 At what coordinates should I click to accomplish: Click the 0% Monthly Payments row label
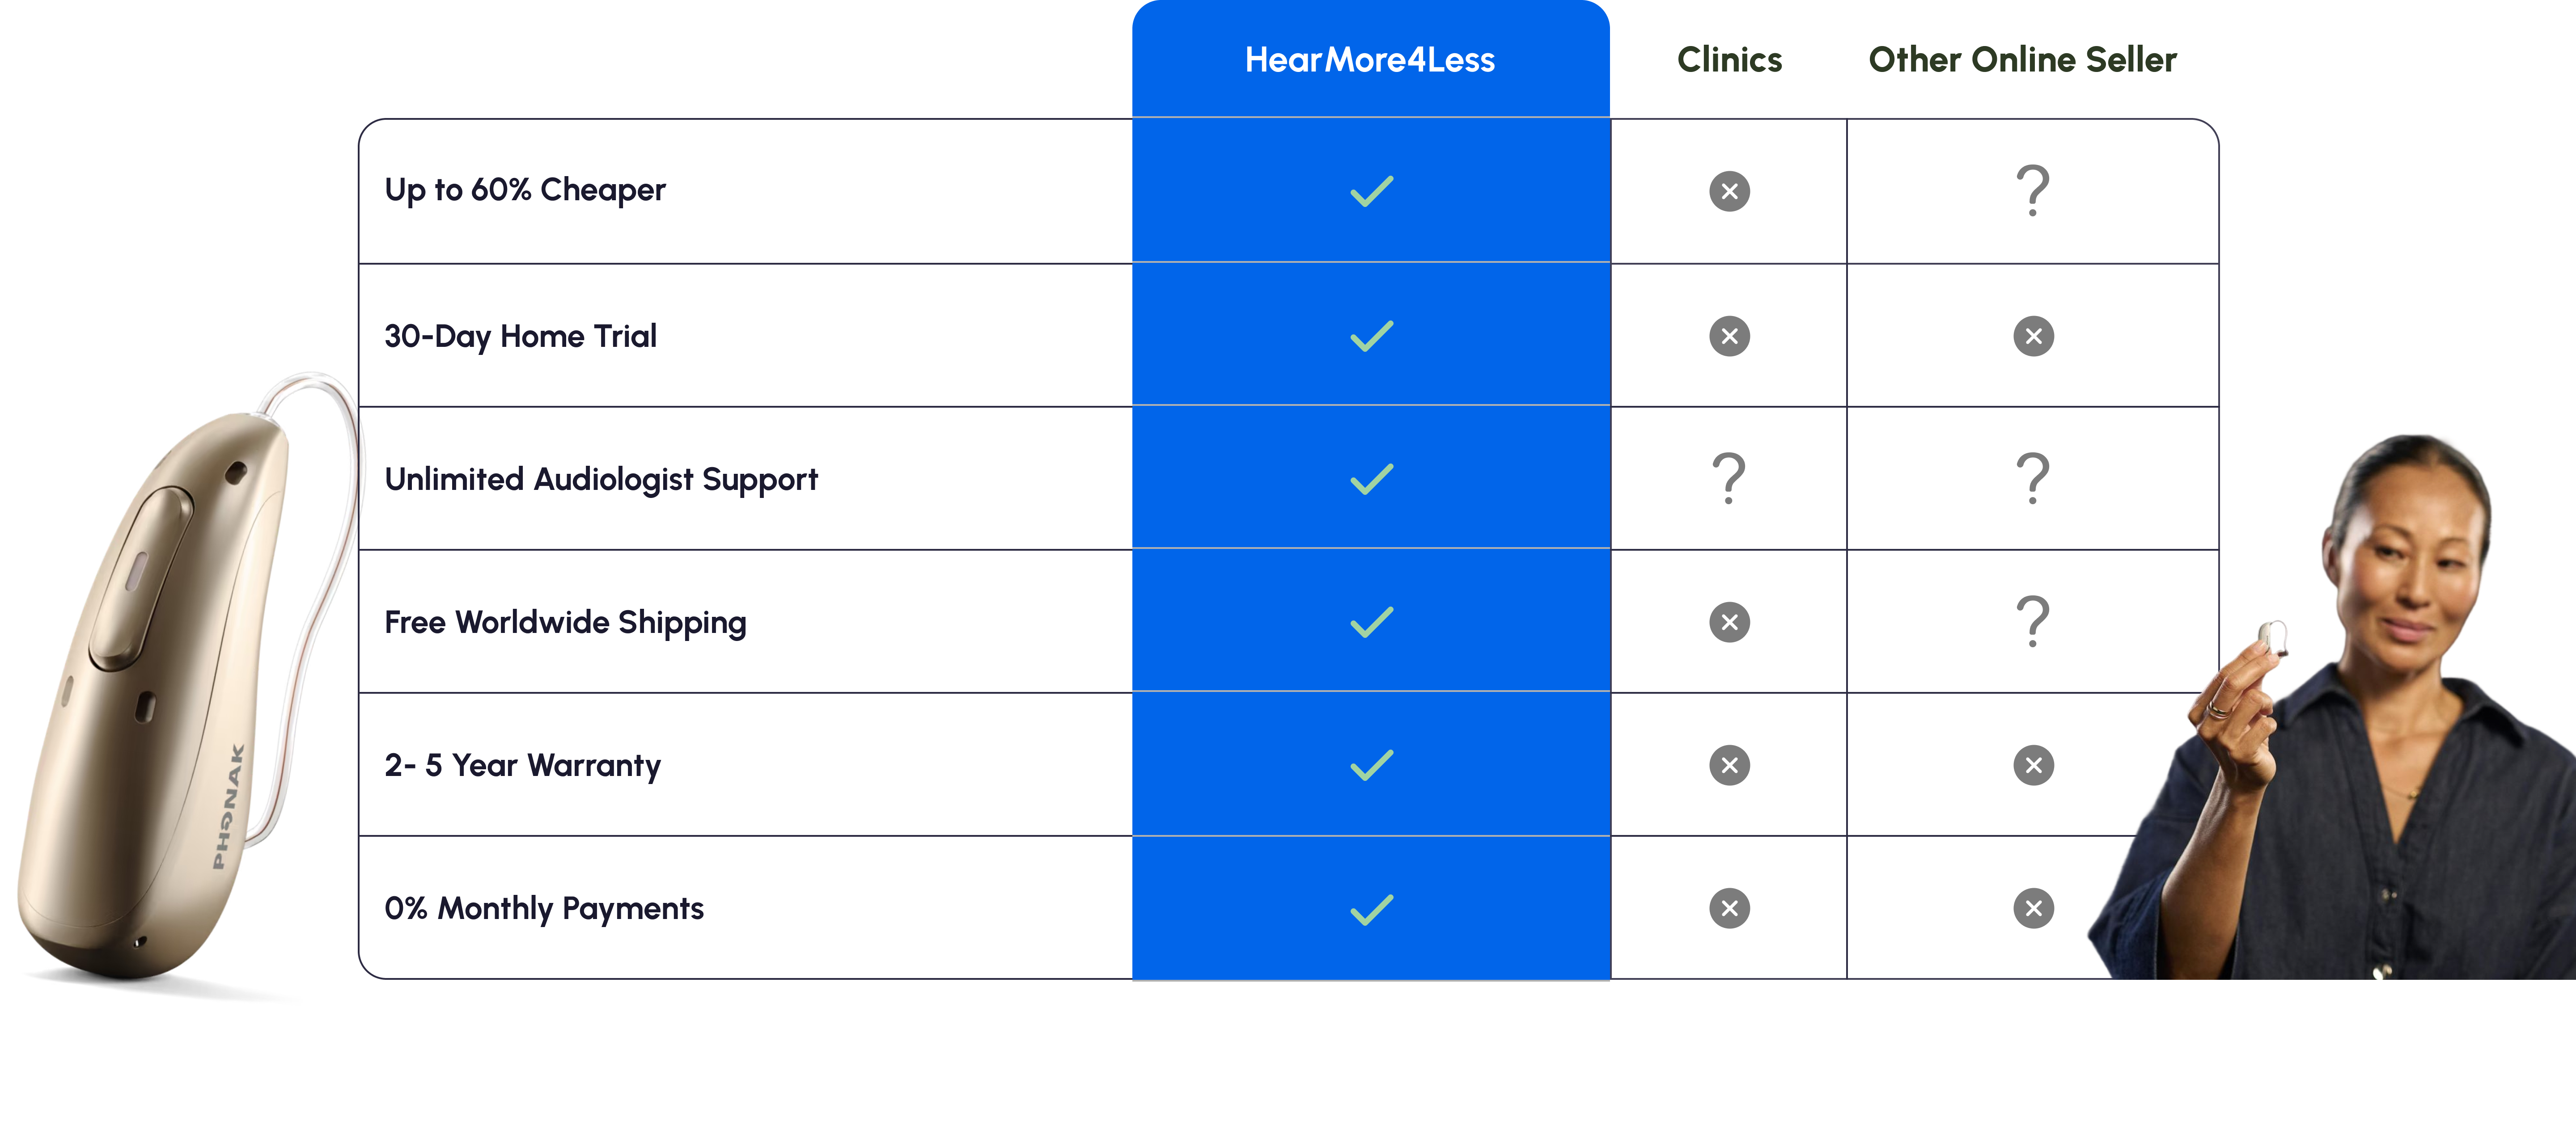[544, 908]
